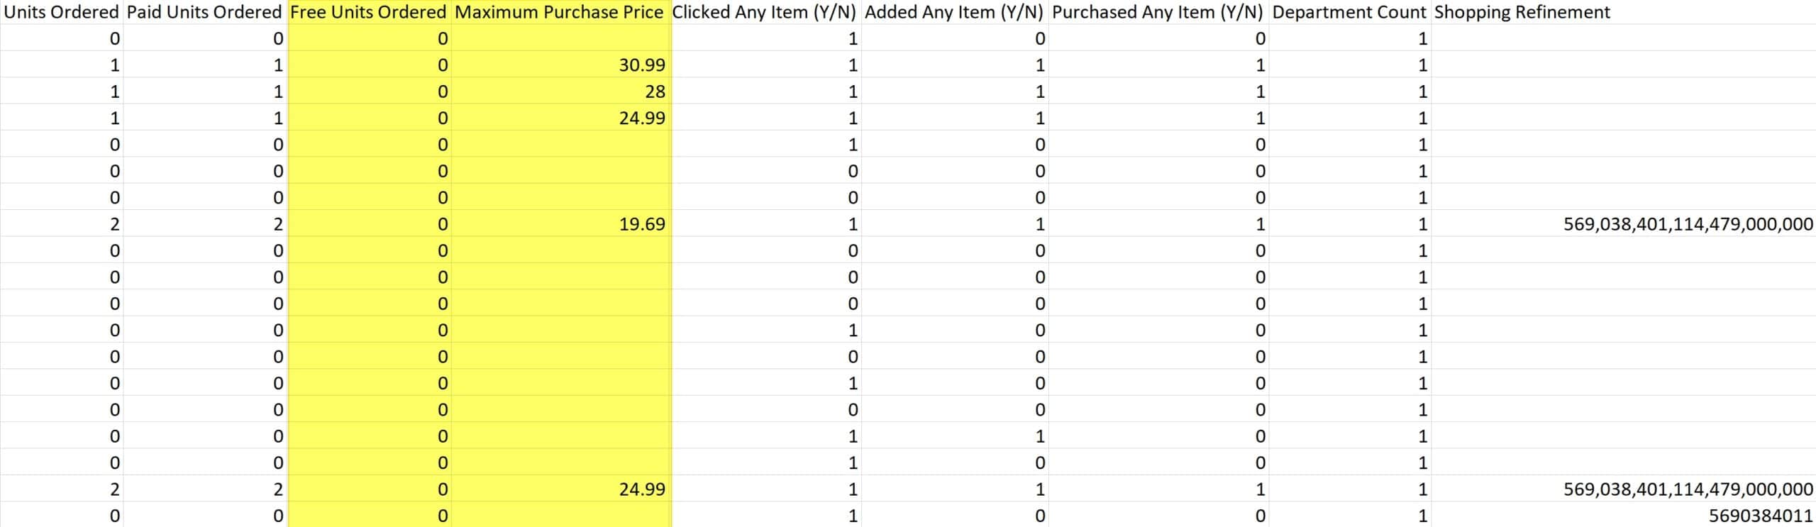Click the Purchased Any Item (Y/N) header

click(1158, 12)
